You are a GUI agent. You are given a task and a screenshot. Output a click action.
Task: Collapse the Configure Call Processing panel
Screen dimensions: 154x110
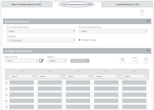[x=148, y=51]
